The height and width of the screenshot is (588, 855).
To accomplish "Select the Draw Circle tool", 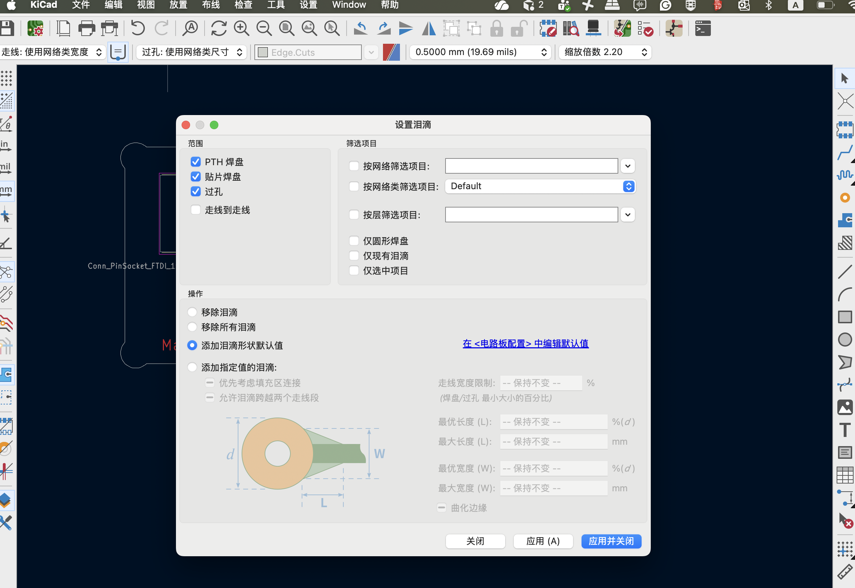I will (x=845, y=339).
